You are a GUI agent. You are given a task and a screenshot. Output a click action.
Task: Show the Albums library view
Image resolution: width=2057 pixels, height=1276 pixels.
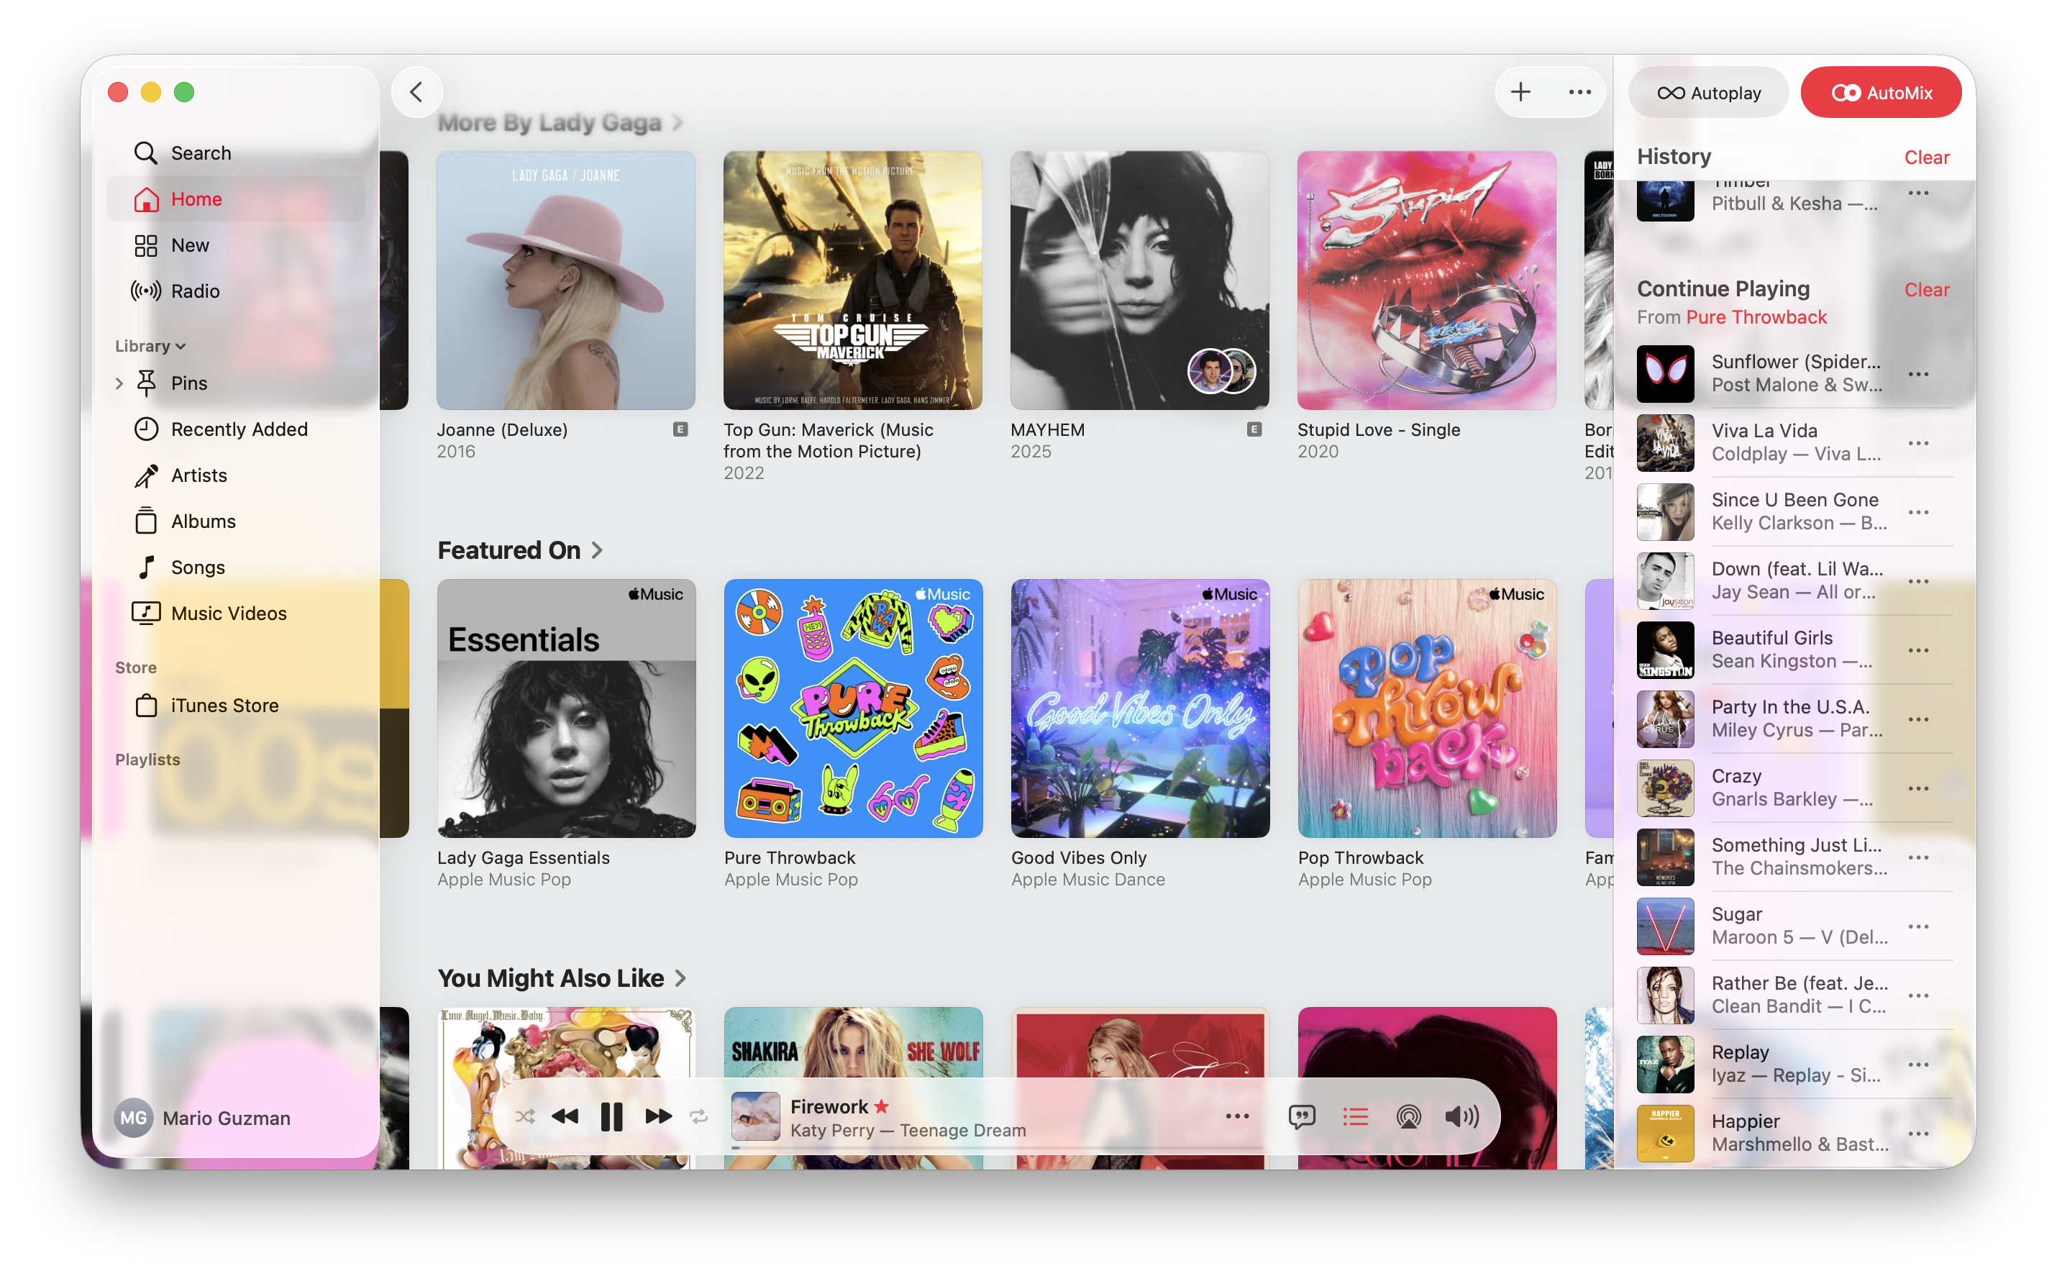tap(235, 521)
